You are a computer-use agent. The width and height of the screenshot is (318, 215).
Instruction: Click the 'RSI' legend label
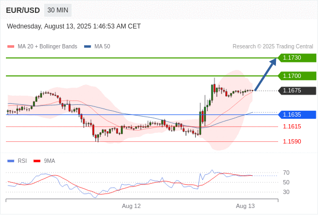pyautogui.click(x=22, y=161)
